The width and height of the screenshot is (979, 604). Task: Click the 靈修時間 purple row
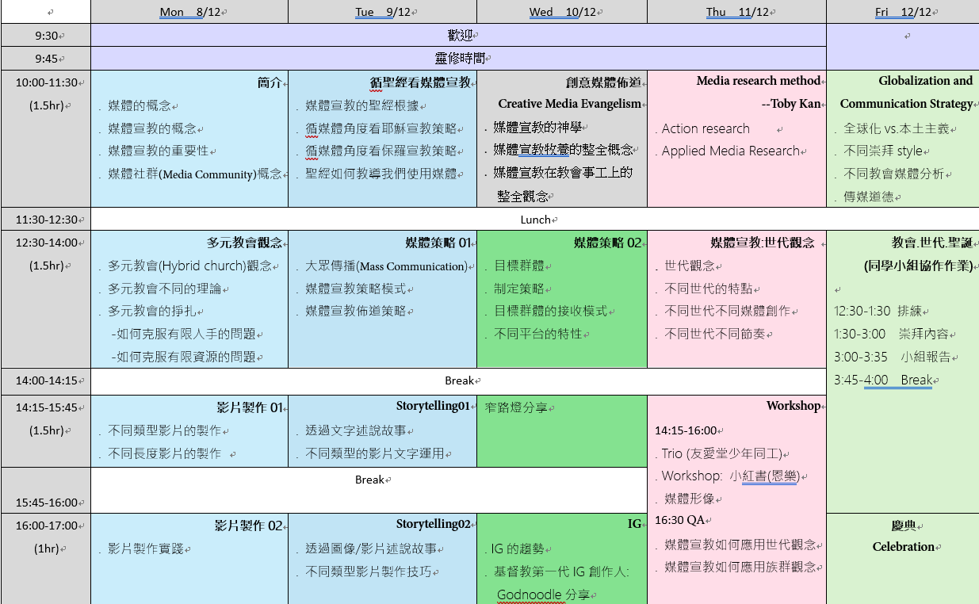(458, 58)
